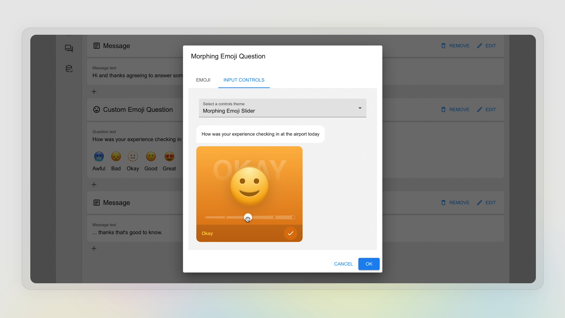Image resolution: width=565 pixels, height=318 pixels.
Task: Click the airport experience question bubble
Action: point(260,134)
